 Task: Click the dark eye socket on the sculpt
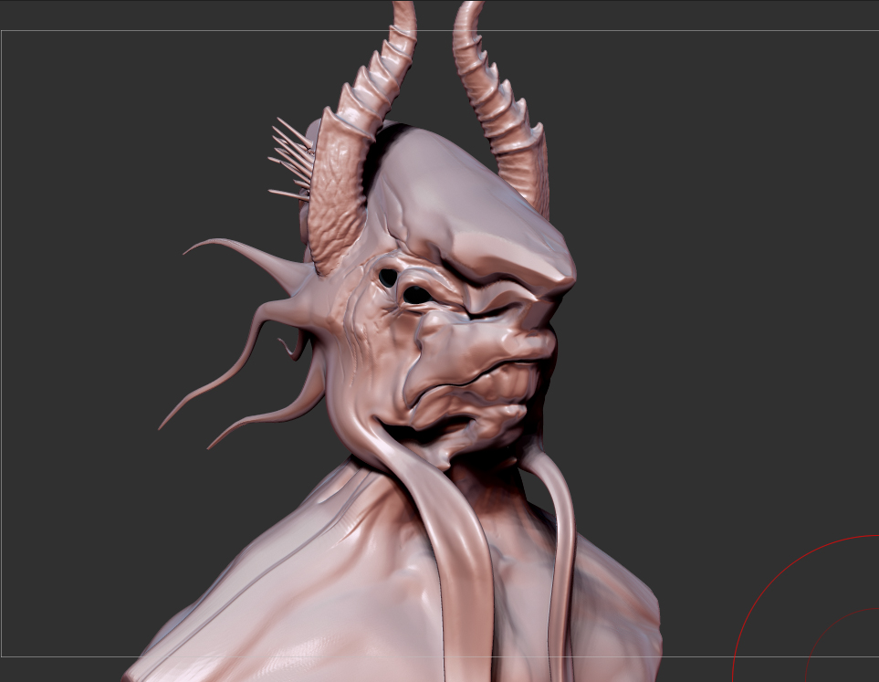point(416,294)
